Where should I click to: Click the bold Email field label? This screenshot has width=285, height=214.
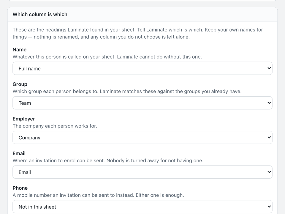[x=19, y=153]
